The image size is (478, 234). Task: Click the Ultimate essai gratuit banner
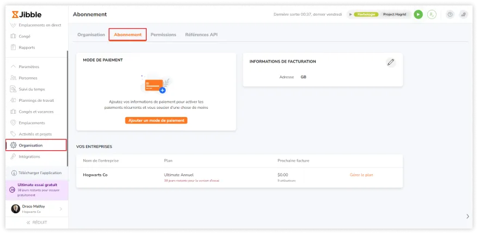(x=37, y=189)
